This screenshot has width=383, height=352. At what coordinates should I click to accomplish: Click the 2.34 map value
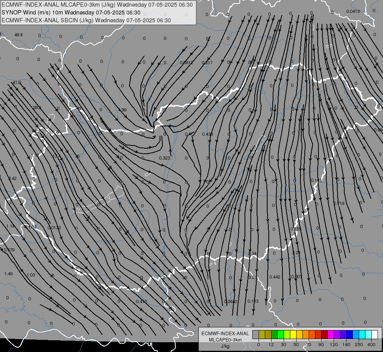pyautogui.click(x=252, y=253)
